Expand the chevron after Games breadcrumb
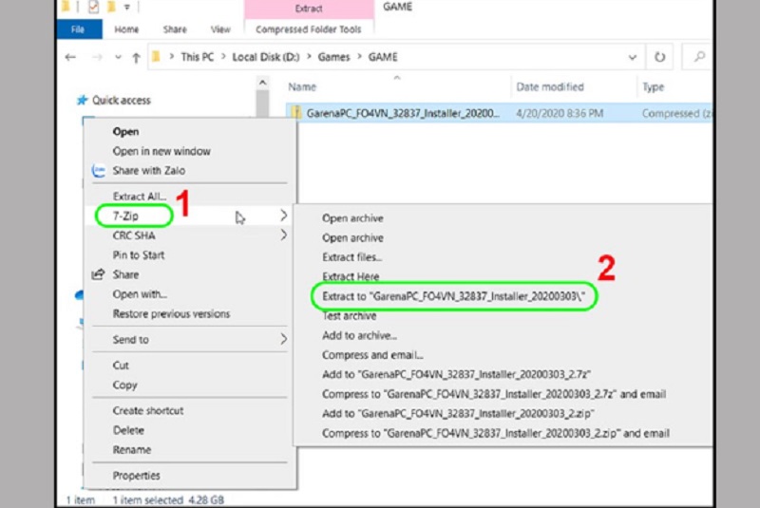The height and width of the screenshot is (508, 760). click(x=359, y=57)
